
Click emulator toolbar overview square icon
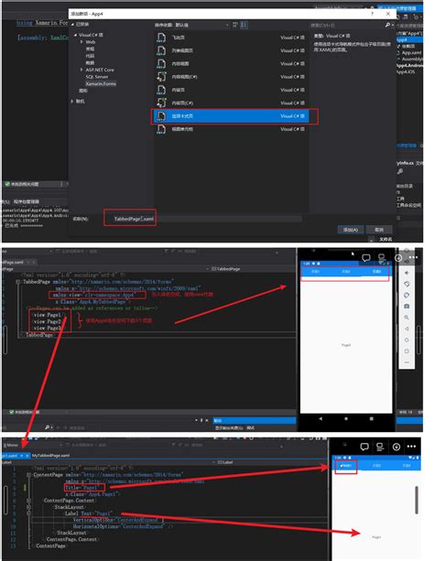click(407, 351)
